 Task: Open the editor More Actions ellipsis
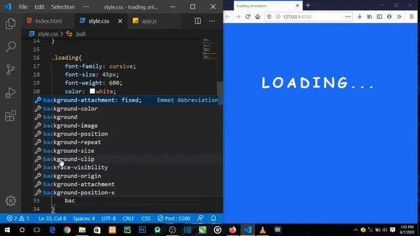211,21
